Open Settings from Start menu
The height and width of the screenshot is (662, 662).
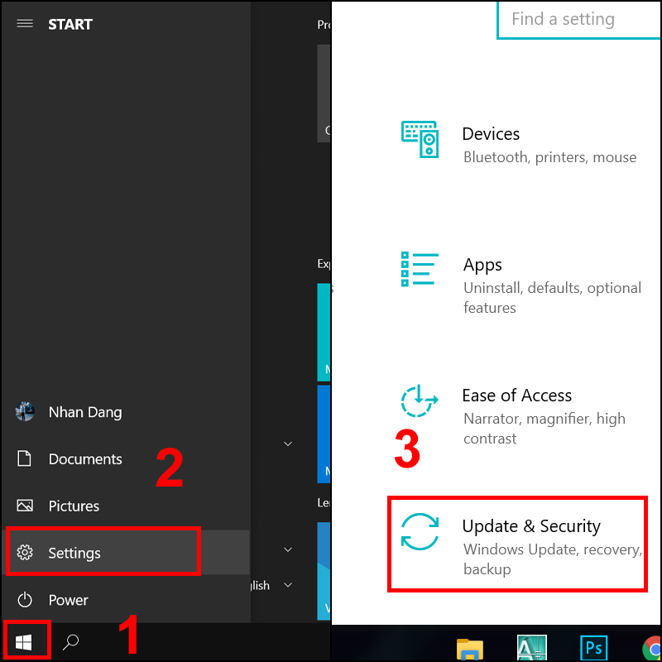coord(126,553)
